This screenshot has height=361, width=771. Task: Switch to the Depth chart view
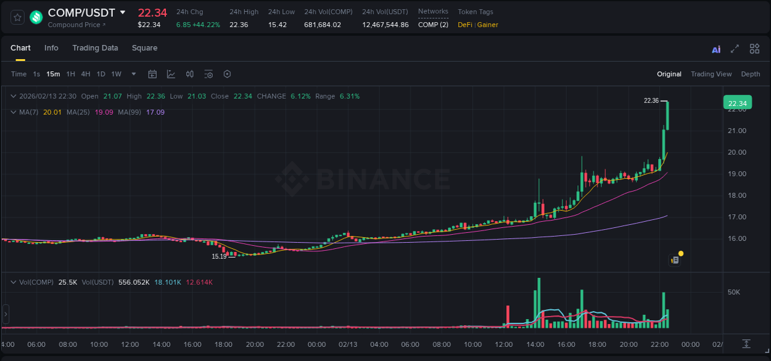[x=751, y=74]
